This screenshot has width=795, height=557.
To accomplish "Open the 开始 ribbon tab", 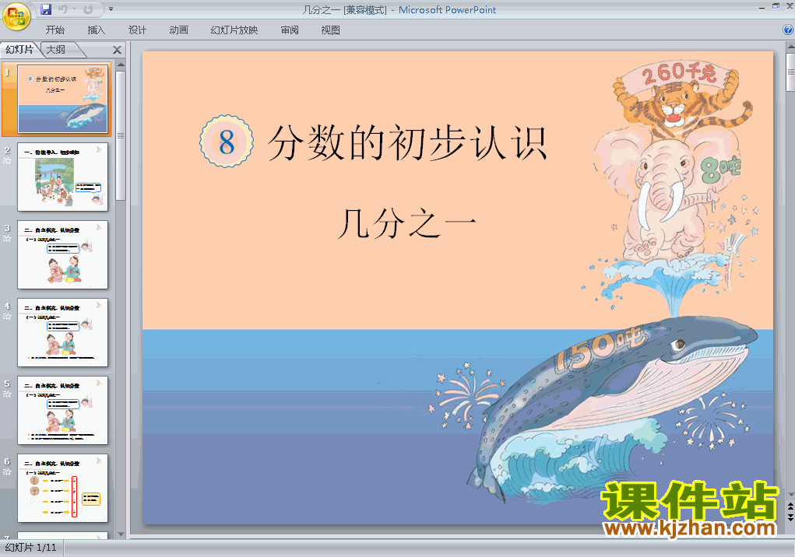I will point(55,30).
